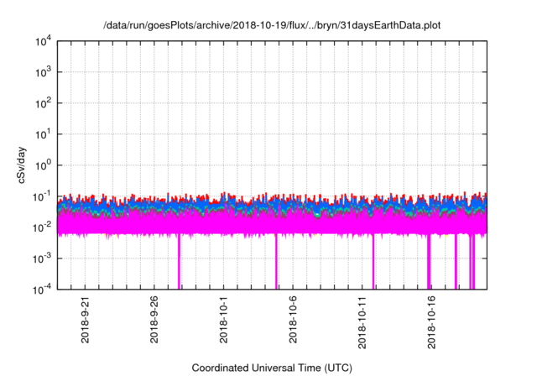The width and height of the screenshot is (537, 376).
Task: Click the 10^4 y-axis tick label
Action: pos(43,42)
